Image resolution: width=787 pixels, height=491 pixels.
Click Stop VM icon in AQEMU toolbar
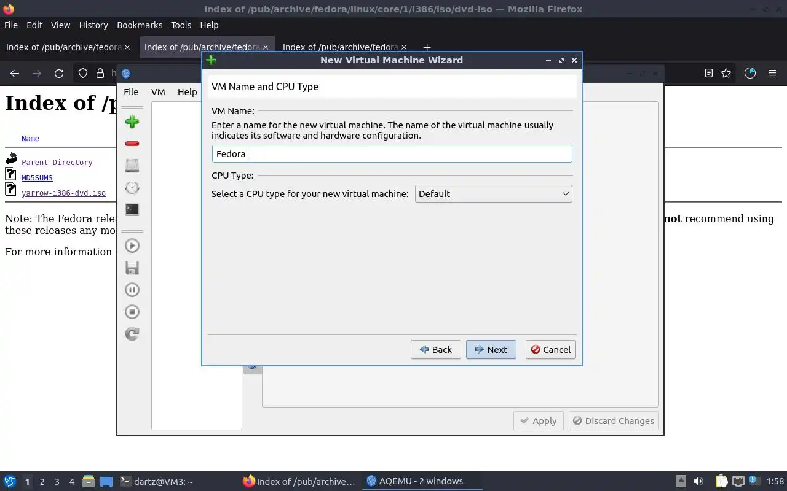click(132, 312)
